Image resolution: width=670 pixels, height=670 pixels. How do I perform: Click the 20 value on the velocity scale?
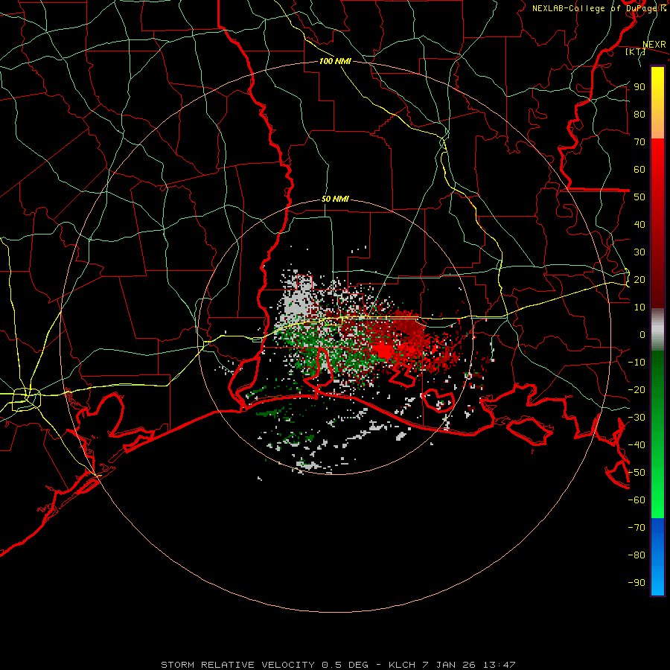point(639,280)
